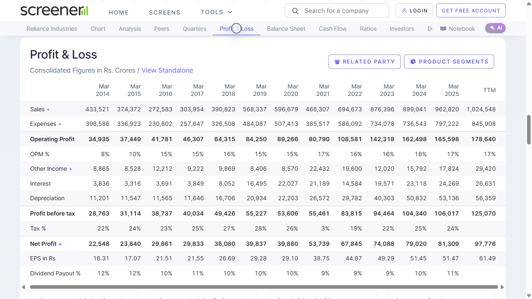The image size is (532, 299).
Task: Expand the Sales row breakdown
Action: coord(48,109)
